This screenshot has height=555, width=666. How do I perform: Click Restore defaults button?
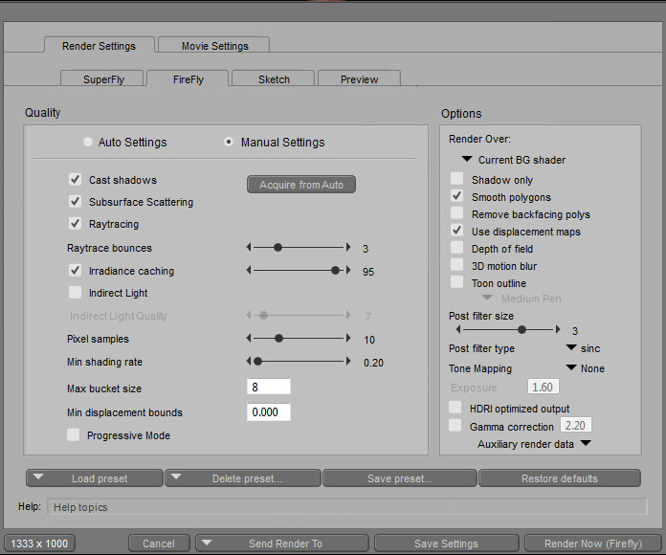pyautogui.click(x=559, y=478)
